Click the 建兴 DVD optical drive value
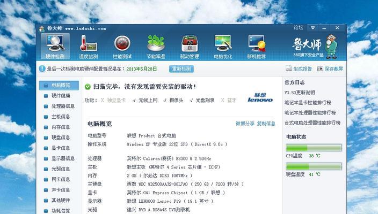The height and width of the screenshot is (214, 378). click(158, 210)
